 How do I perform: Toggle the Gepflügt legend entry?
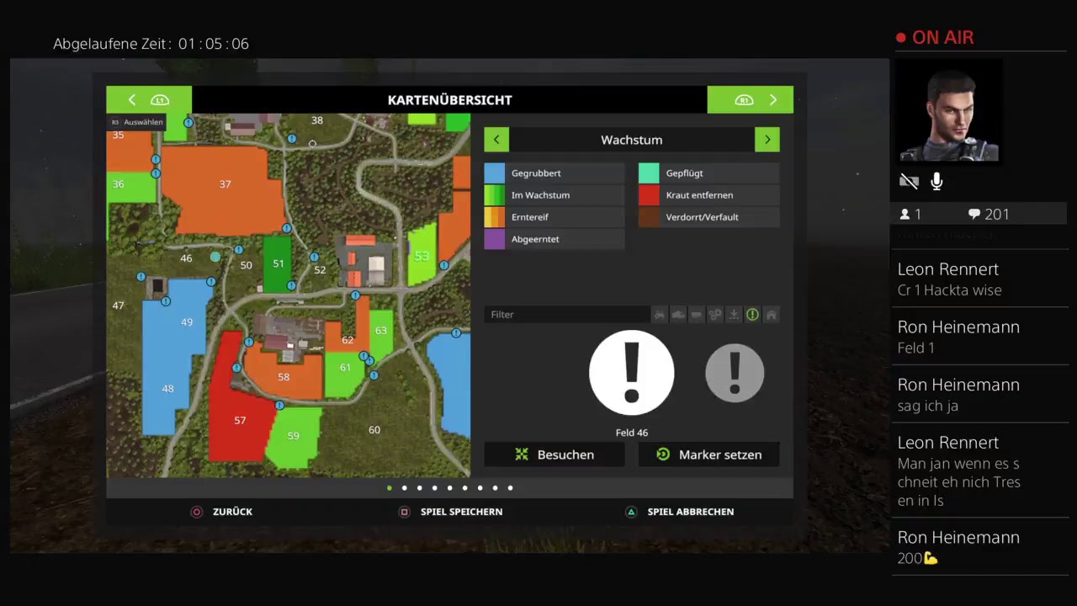click(x=709, y=173)
